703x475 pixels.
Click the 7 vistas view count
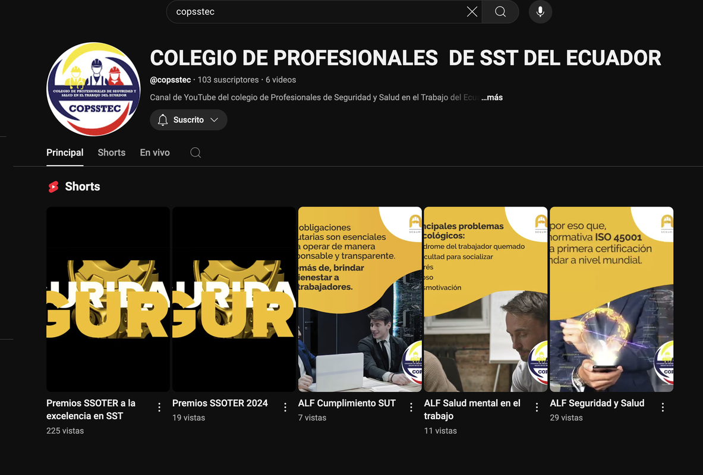point(312,417)
